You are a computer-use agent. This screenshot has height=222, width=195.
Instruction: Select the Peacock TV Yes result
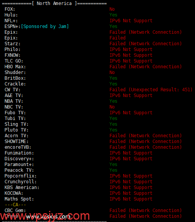click(x=113, y=170)
